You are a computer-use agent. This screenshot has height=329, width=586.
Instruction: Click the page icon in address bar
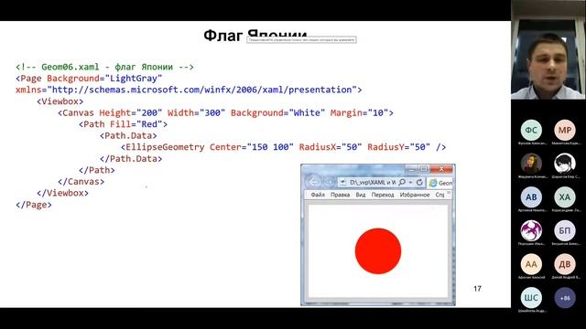click(x=343, y=183)
